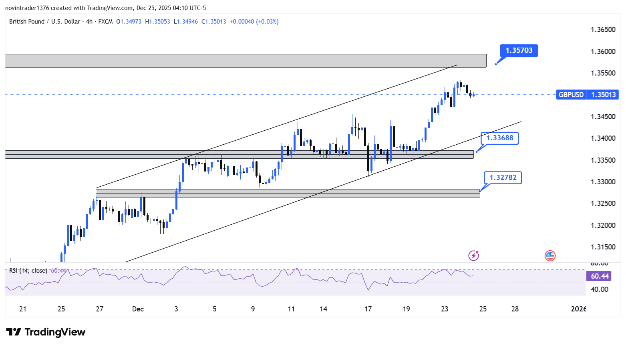Click the FXCM data source label

105,22
